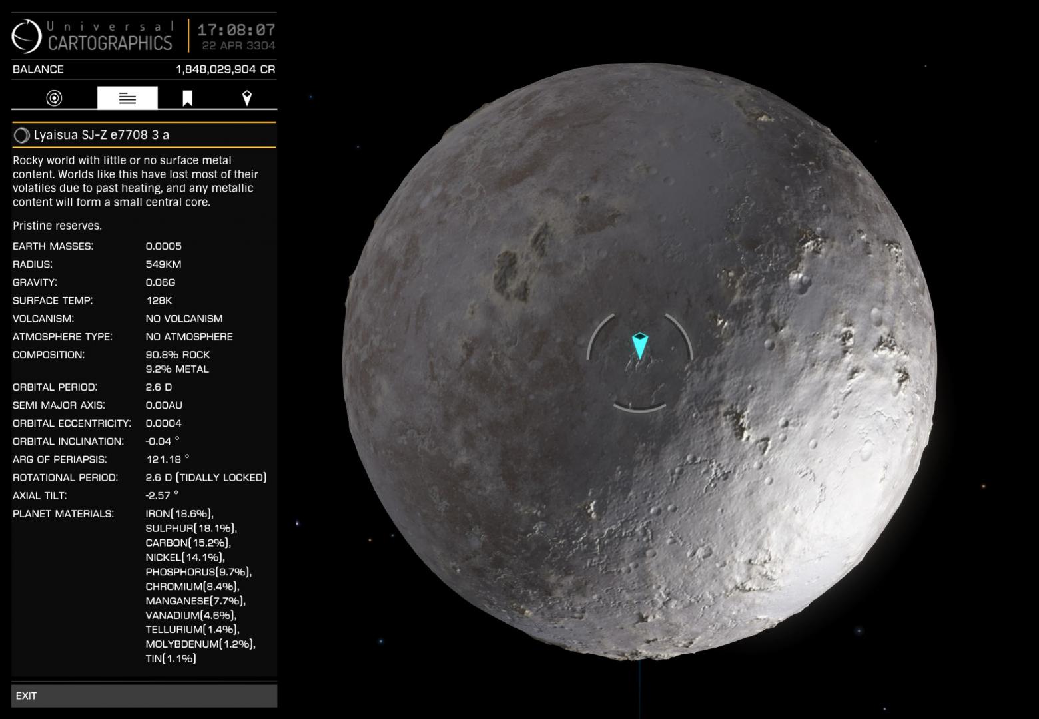Click the CHROMIUM(8.4%) material entry
Image resolution: width=1039 pixels, height=719 pixels.
(192, 587)
